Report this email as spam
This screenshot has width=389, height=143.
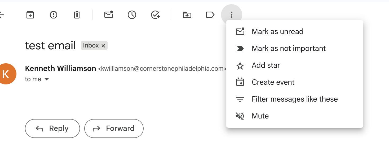(54, 15)
